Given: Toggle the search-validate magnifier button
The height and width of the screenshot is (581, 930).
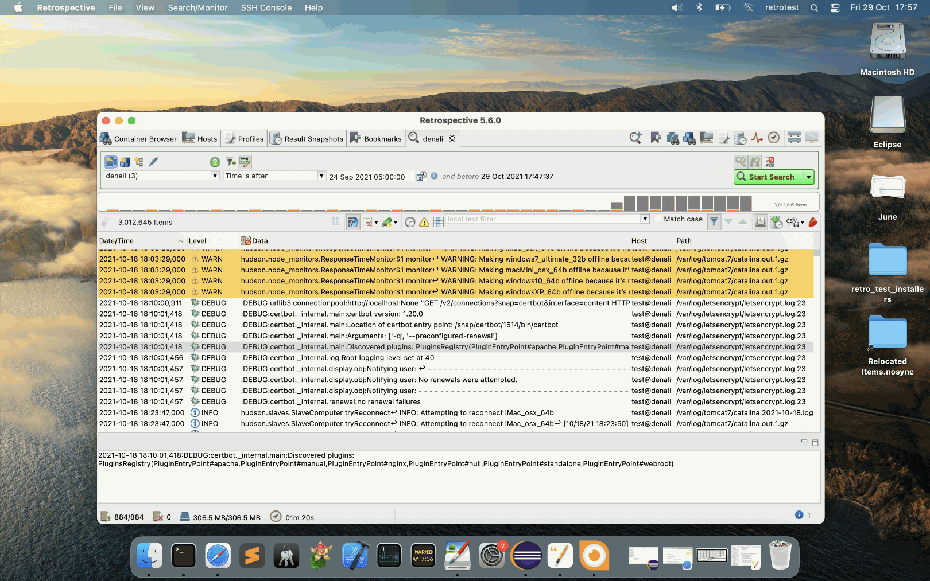Looking at the screenshot, I should click(x=741, y=162).
